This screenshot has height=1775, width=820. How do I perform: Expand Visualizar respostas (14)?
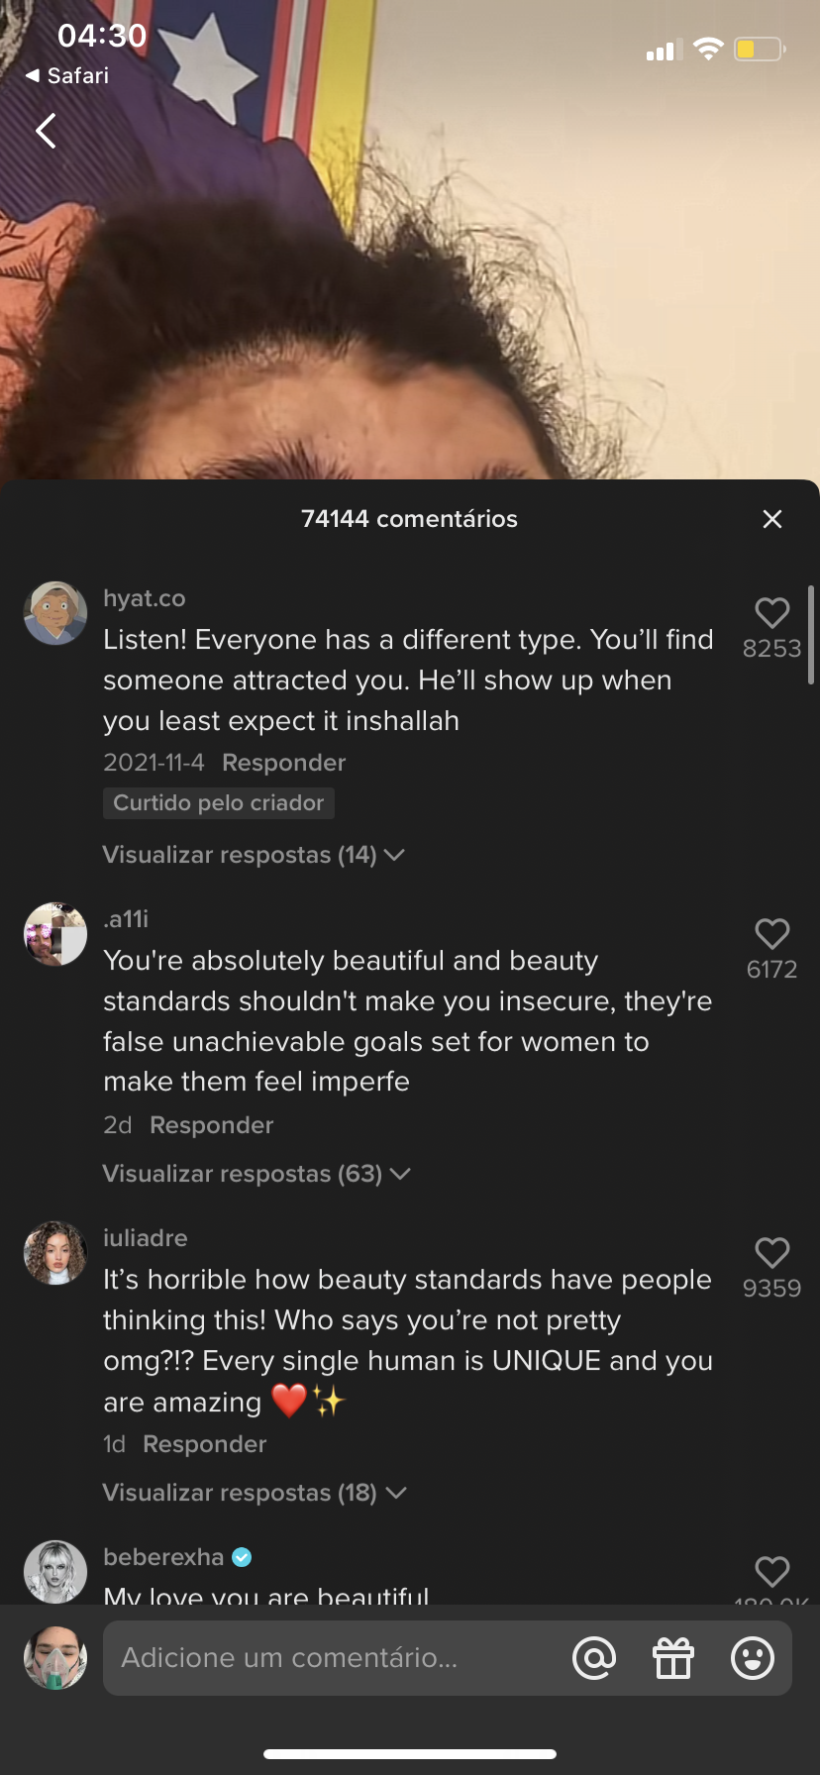coord(254,855)
